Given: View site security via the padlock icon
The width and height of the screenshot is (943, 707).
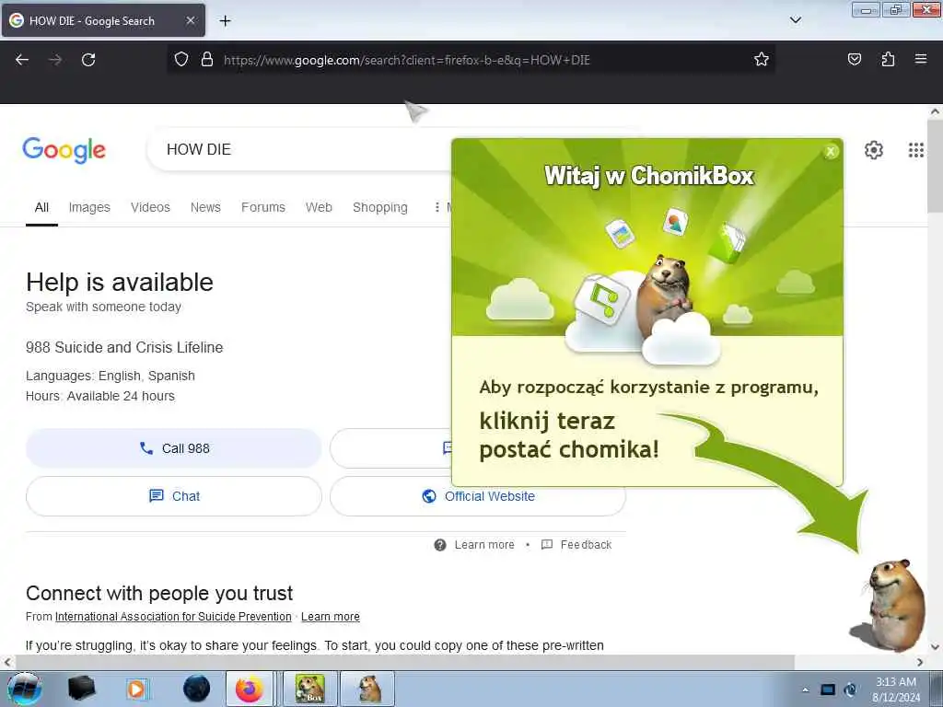Looking at the screenshot, I should [x=207, y=60].
